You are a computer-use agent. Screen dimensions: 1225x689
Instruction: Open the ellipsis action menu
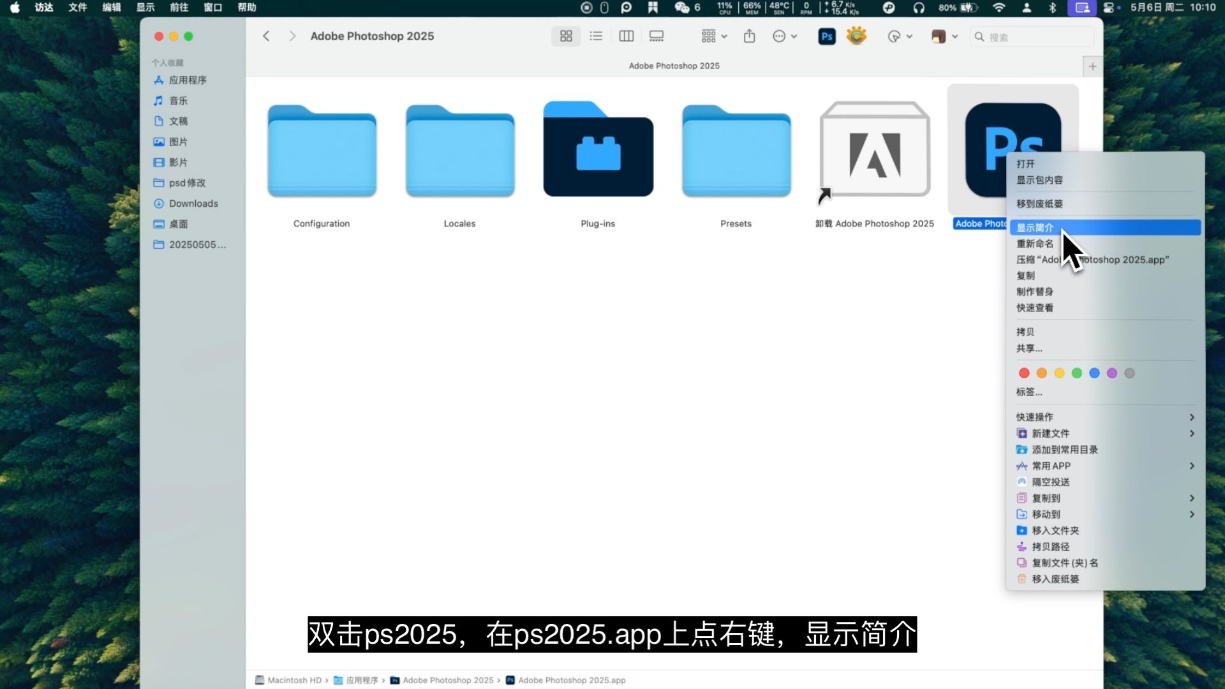coord(785,36)
